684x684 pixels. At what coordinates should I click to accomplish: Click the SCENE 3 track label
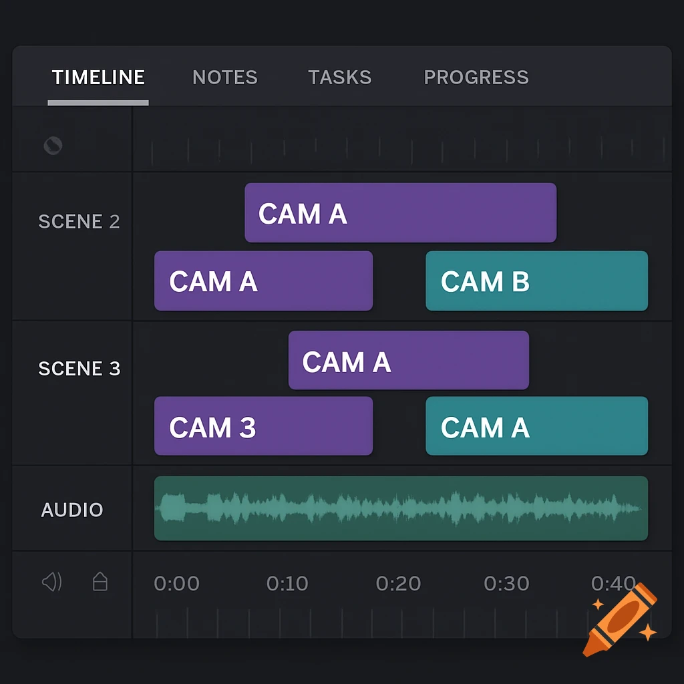click(x=79, y=368)
